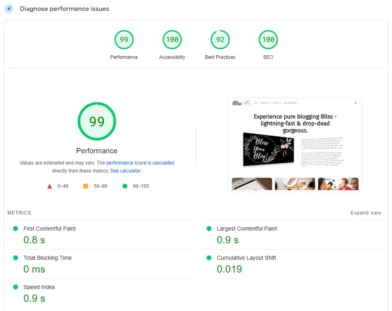Select the Total Blocking Time metric label
This screenshot has height=311, width=392.
(48, 258)
